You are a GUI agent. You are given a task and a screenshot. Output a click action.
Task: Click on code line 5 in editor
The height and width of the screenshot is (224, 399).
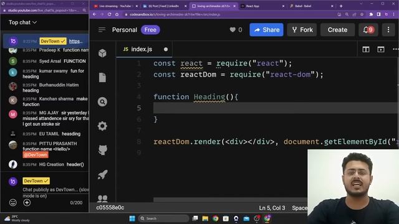(x=275, y=108)
